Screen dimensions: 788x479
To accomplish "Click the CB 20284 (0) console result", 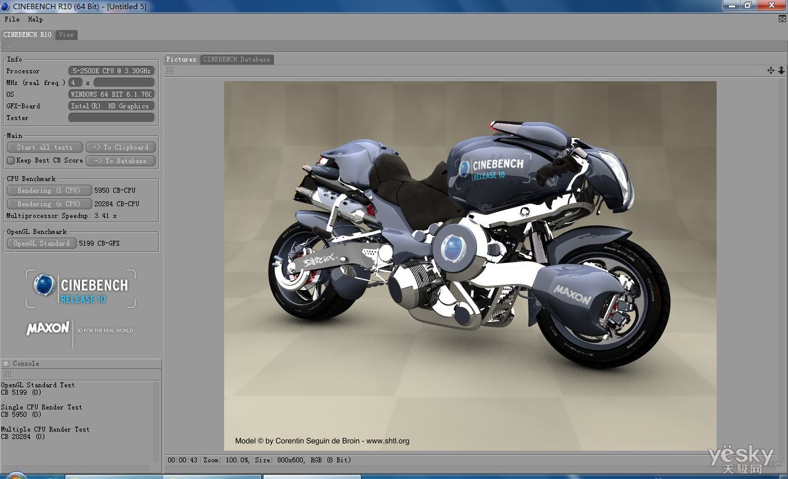I will [x=23, y=437].
